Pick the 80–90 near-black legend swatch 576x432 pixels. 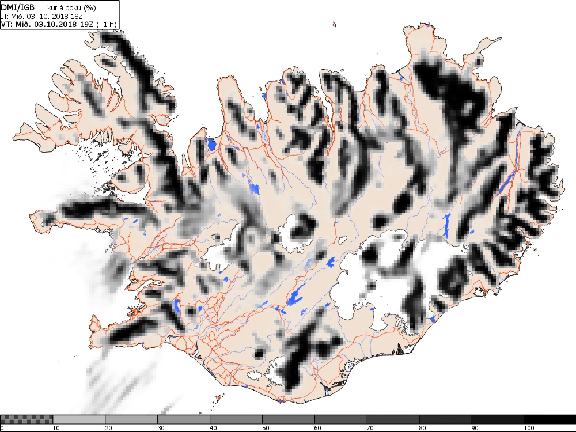(445, 419)
